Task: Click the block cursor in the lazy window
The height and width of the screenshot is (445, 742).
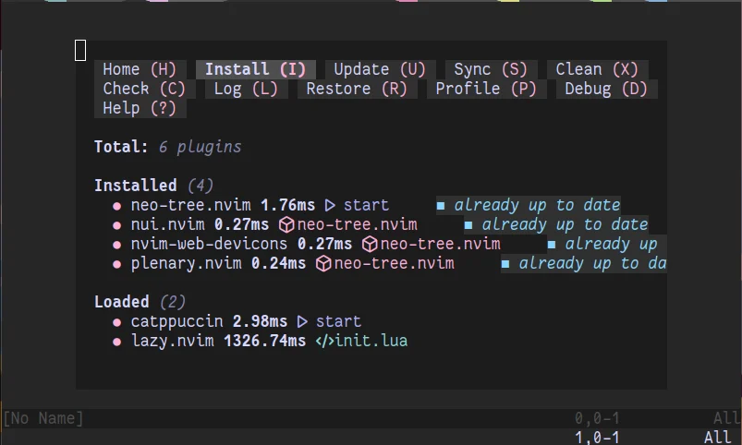Action: pos(80,50)
